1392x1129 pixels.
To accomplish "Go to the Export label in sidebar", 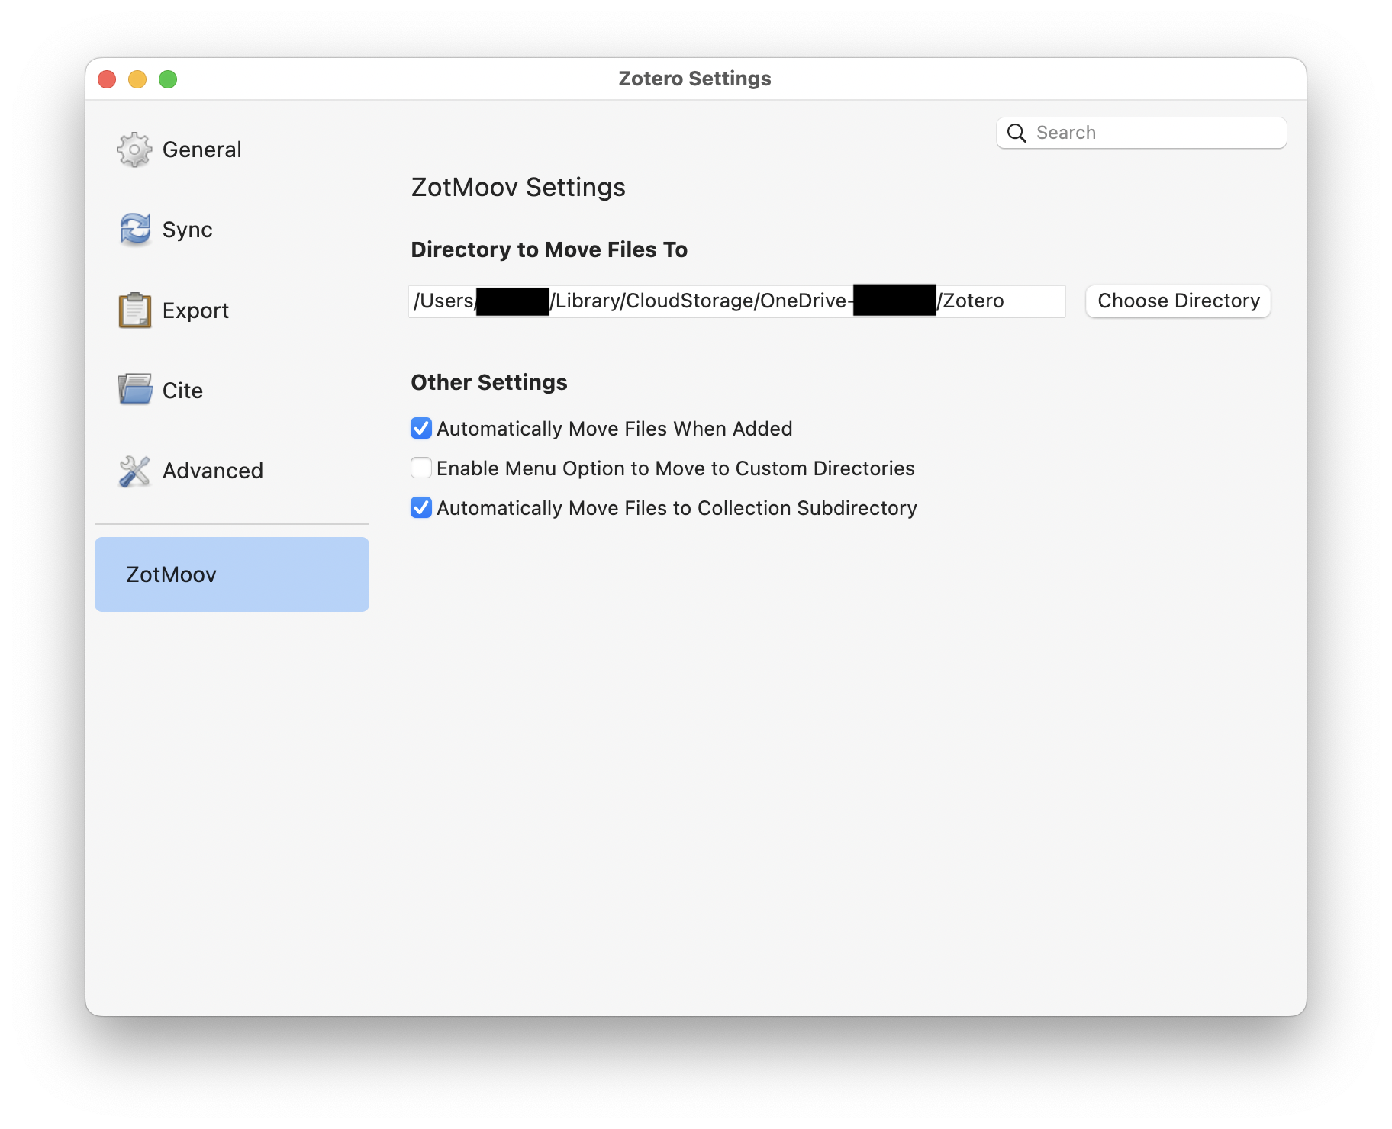I will point(195,310).
